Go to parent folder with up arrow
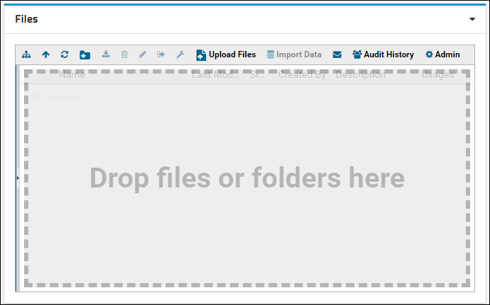490x305 pixels. pos(45,54)
